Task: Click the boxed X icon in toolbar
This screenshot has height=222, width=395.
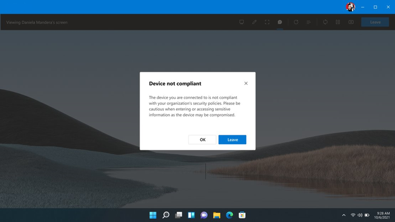Action: coord(351,22)
